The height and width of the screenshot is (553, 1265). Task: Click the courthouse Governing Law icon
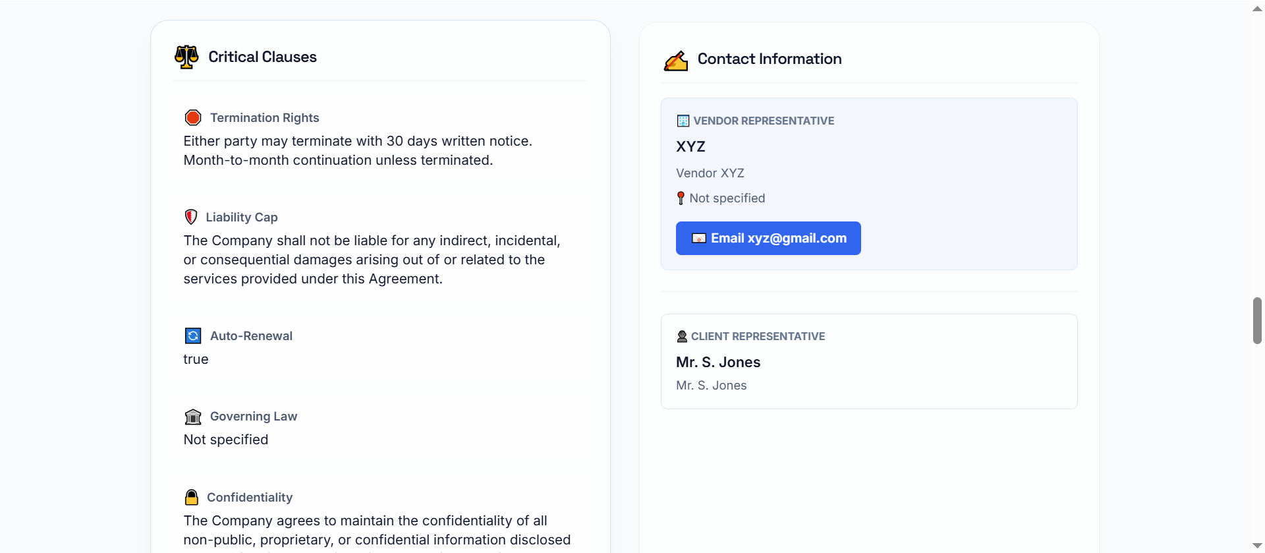193,417
